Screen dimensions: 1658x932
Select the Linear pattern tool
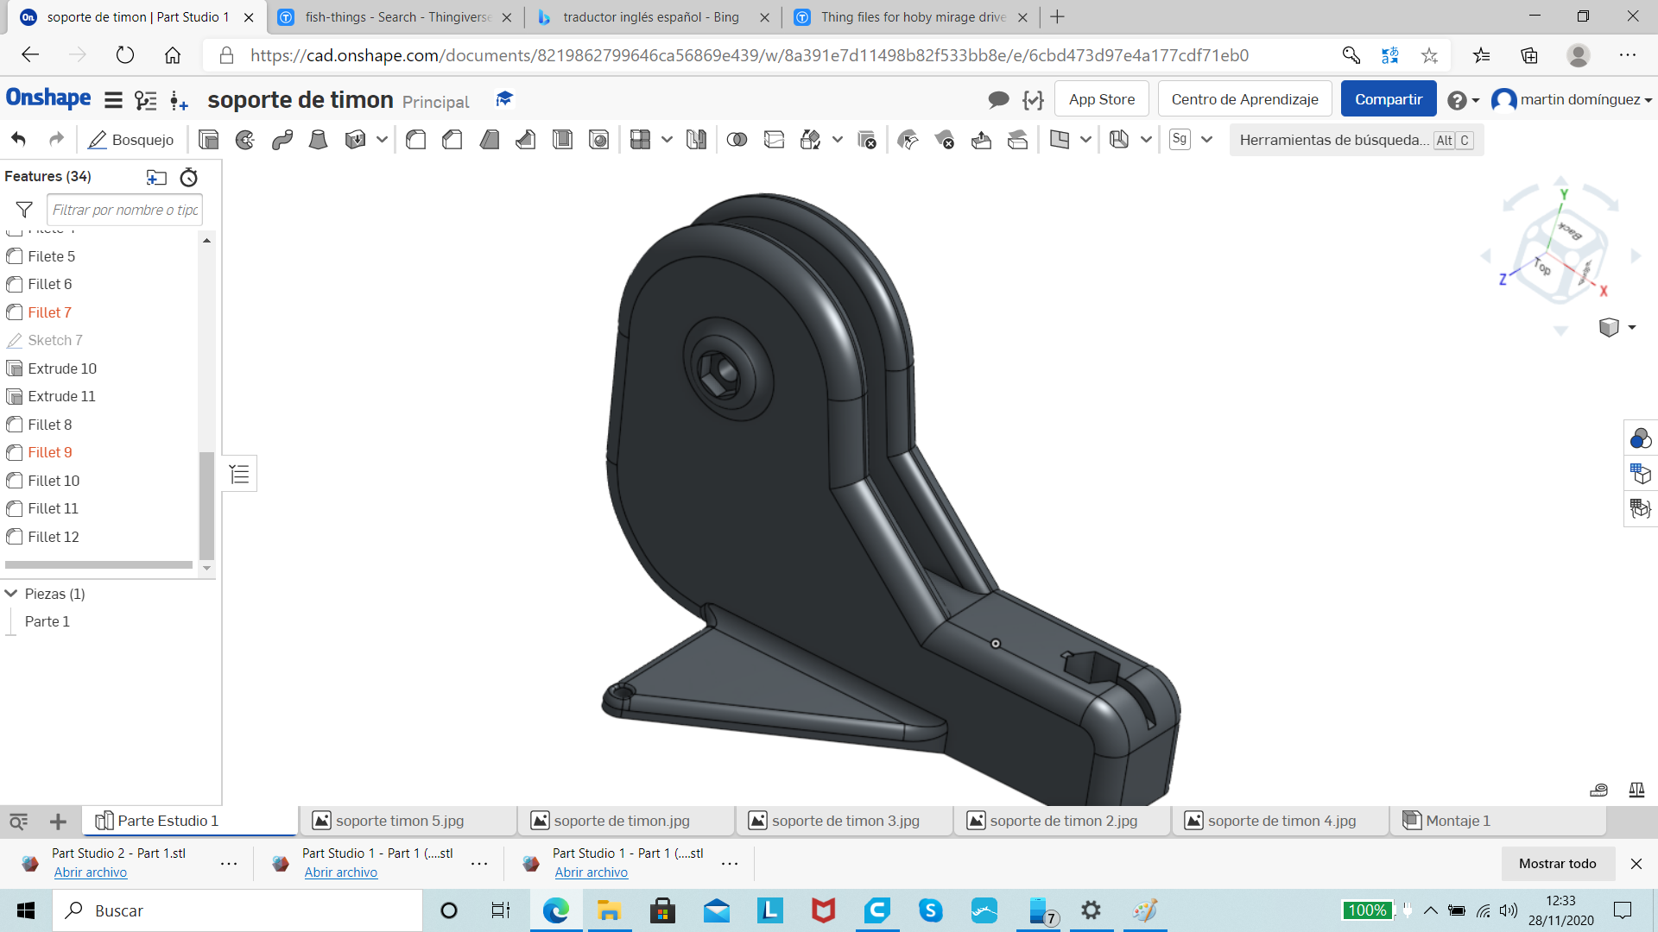point(640,140)
